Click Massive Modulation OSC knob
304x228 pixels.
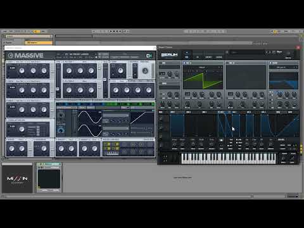(22, 129)
